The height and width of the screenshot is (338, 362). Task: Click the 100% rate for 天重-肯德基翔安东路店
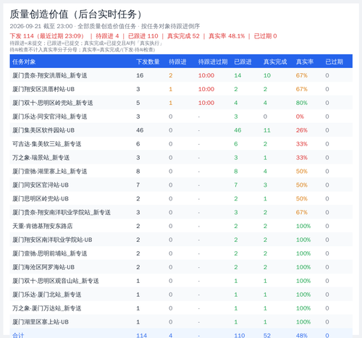[303, 227]
